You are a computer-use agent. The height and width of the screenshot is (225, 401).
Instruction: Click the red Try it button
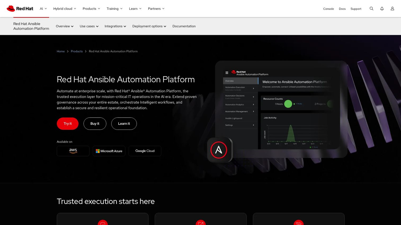[68, 123]
